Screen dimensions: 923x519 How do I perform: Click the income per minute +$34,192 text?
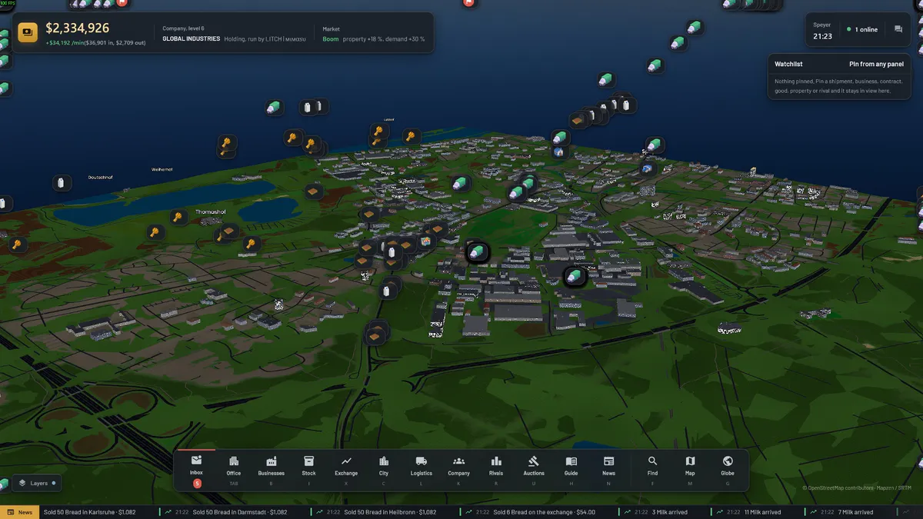coord(64,42)
